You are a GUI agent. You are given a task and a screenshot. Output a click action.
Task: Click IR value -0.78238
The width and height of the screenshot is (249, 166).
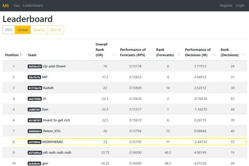[200, 99]
